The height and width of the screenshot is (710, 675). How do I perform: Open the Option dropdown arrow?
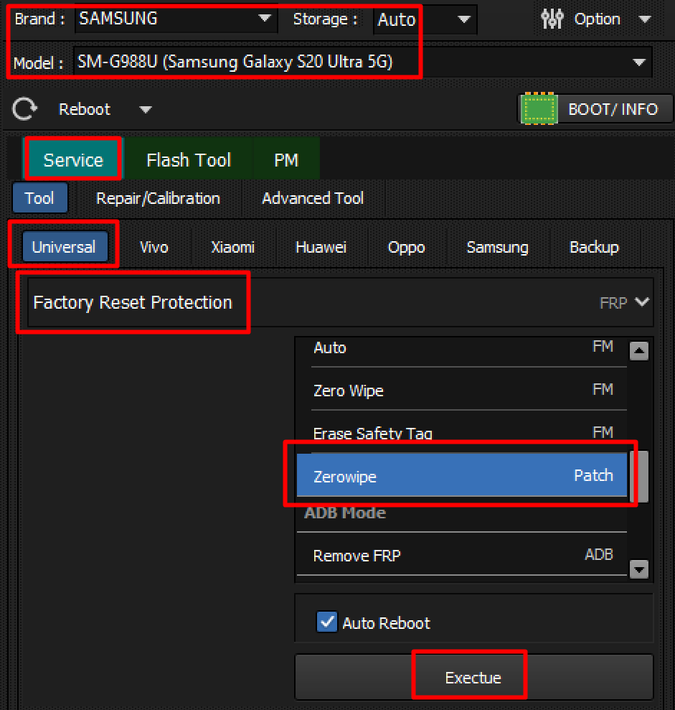[x=645, y=19]
